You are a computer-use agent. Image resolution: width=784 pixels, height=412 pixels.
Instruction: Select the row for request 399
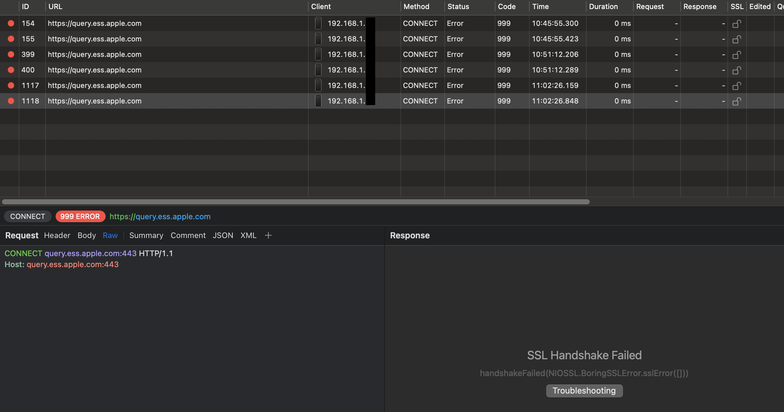(162, 54)
